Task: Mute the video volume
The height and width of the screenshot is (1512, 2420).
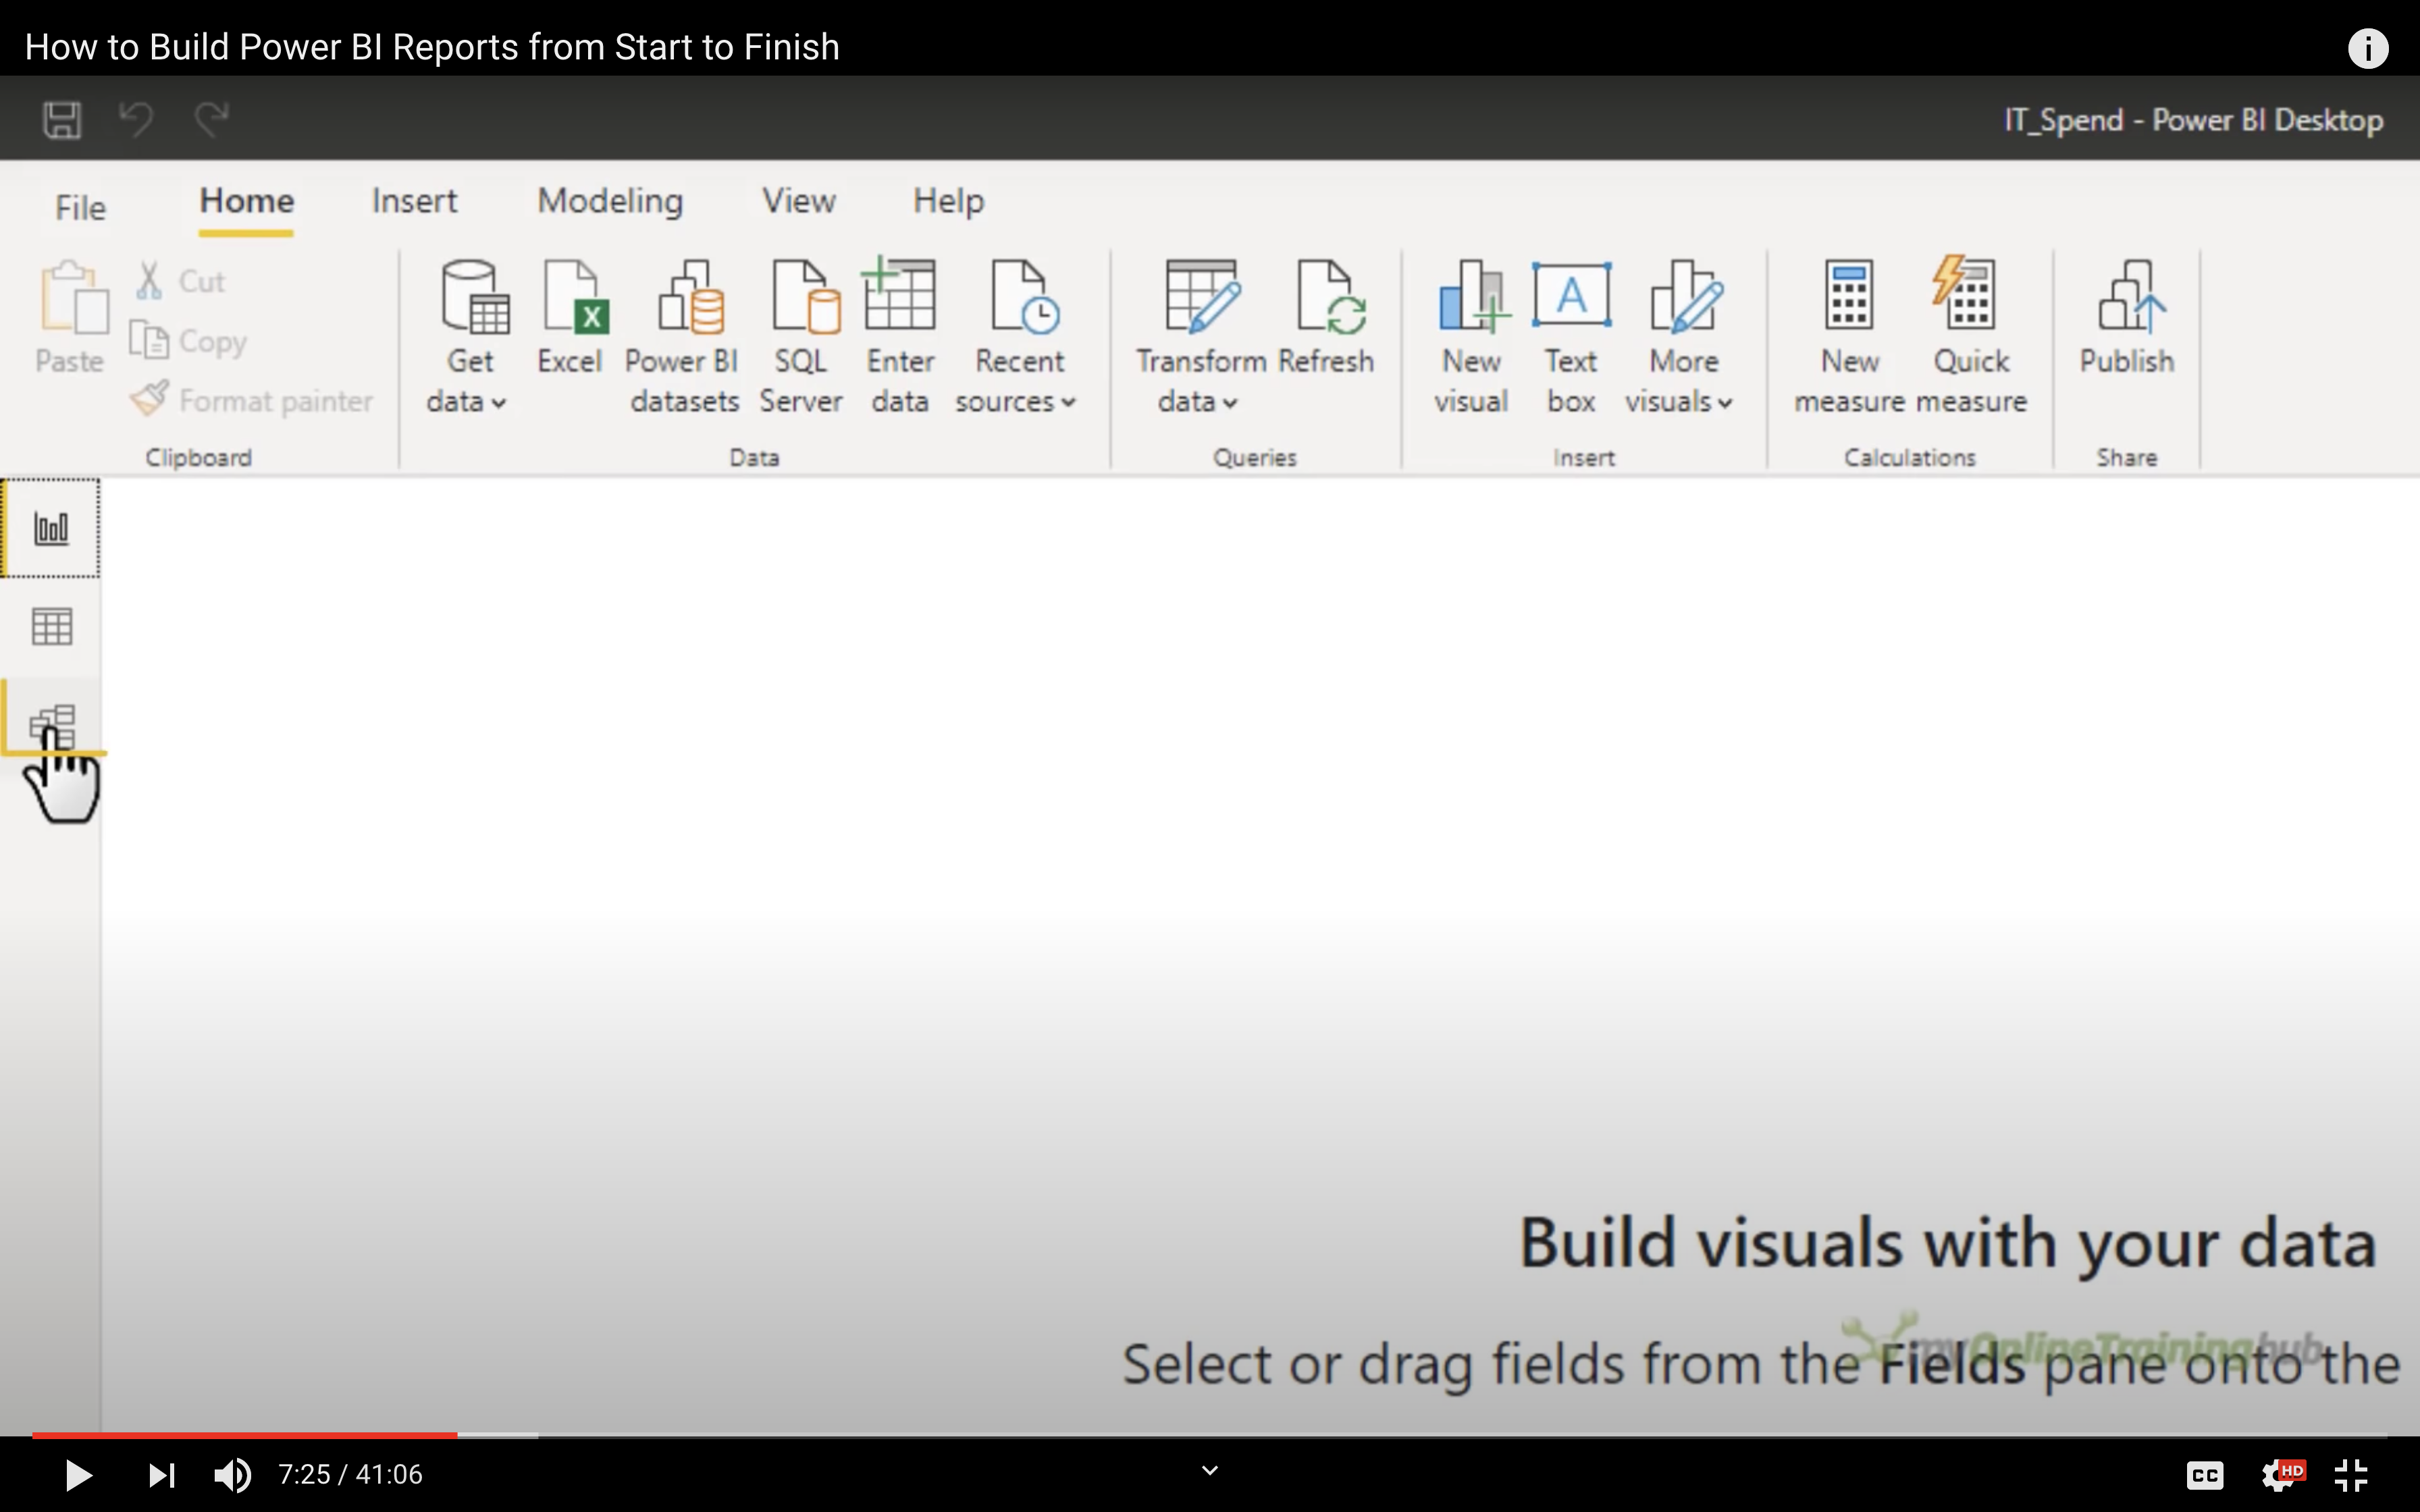Action: (233, 1475)
